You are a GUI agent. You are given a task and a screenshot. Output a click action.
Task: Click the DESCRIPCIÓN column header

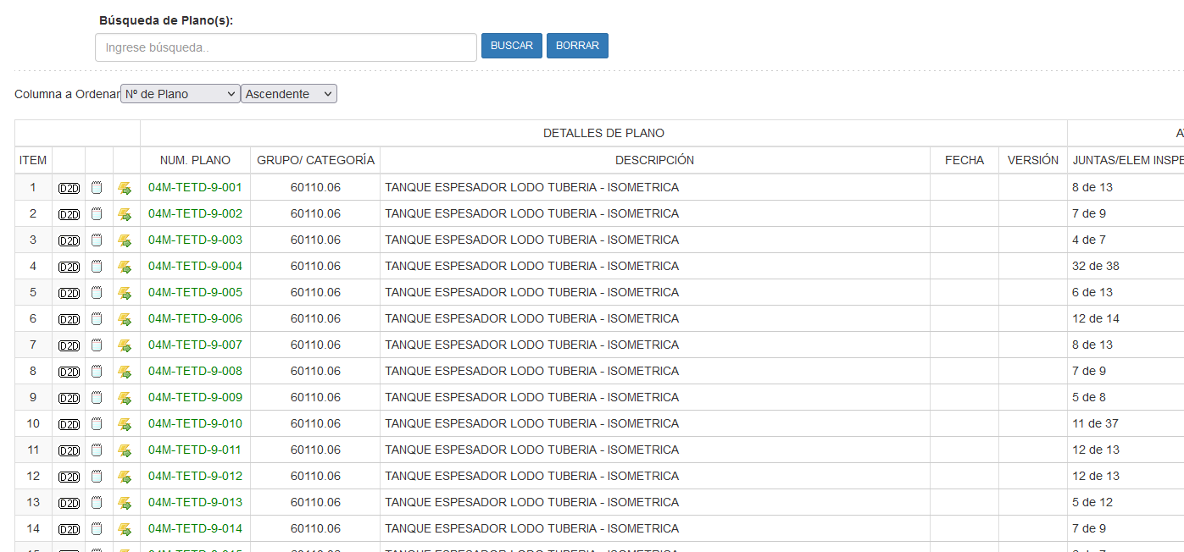654,160
